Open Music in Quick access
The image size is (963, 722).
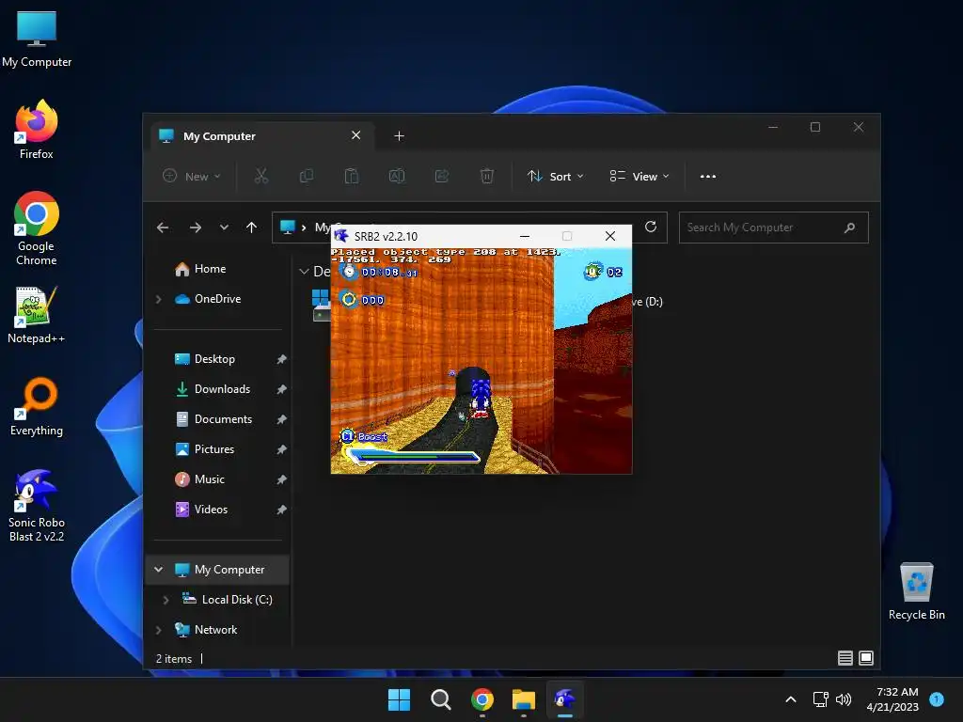coord(209,479)
